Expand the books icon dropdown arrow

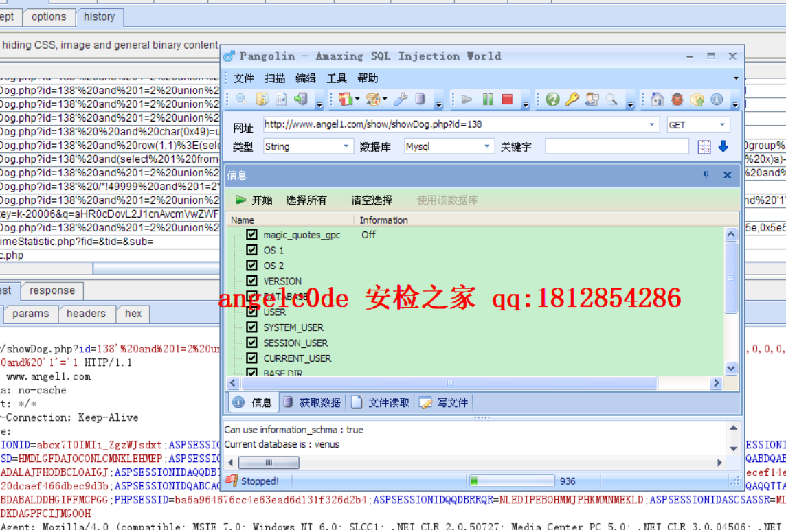357,99
